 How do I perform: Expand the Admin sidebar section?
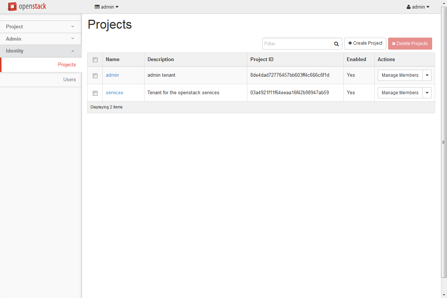click(x=41, y=39)
